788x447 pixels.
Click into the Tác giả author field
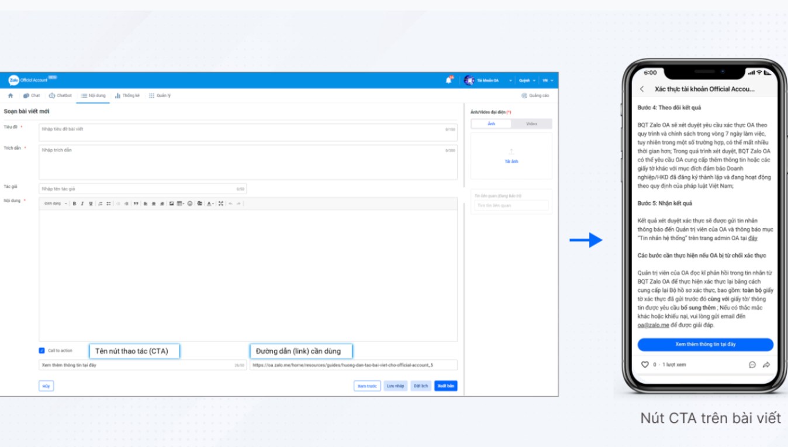(x=143, y=189)
